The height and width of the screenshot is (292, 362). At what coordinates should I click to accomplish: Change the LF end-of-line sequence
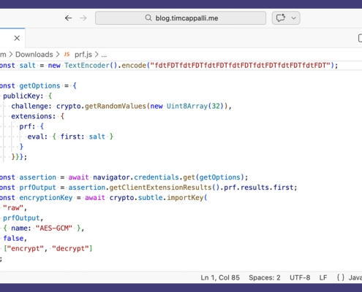click(323, 277)
